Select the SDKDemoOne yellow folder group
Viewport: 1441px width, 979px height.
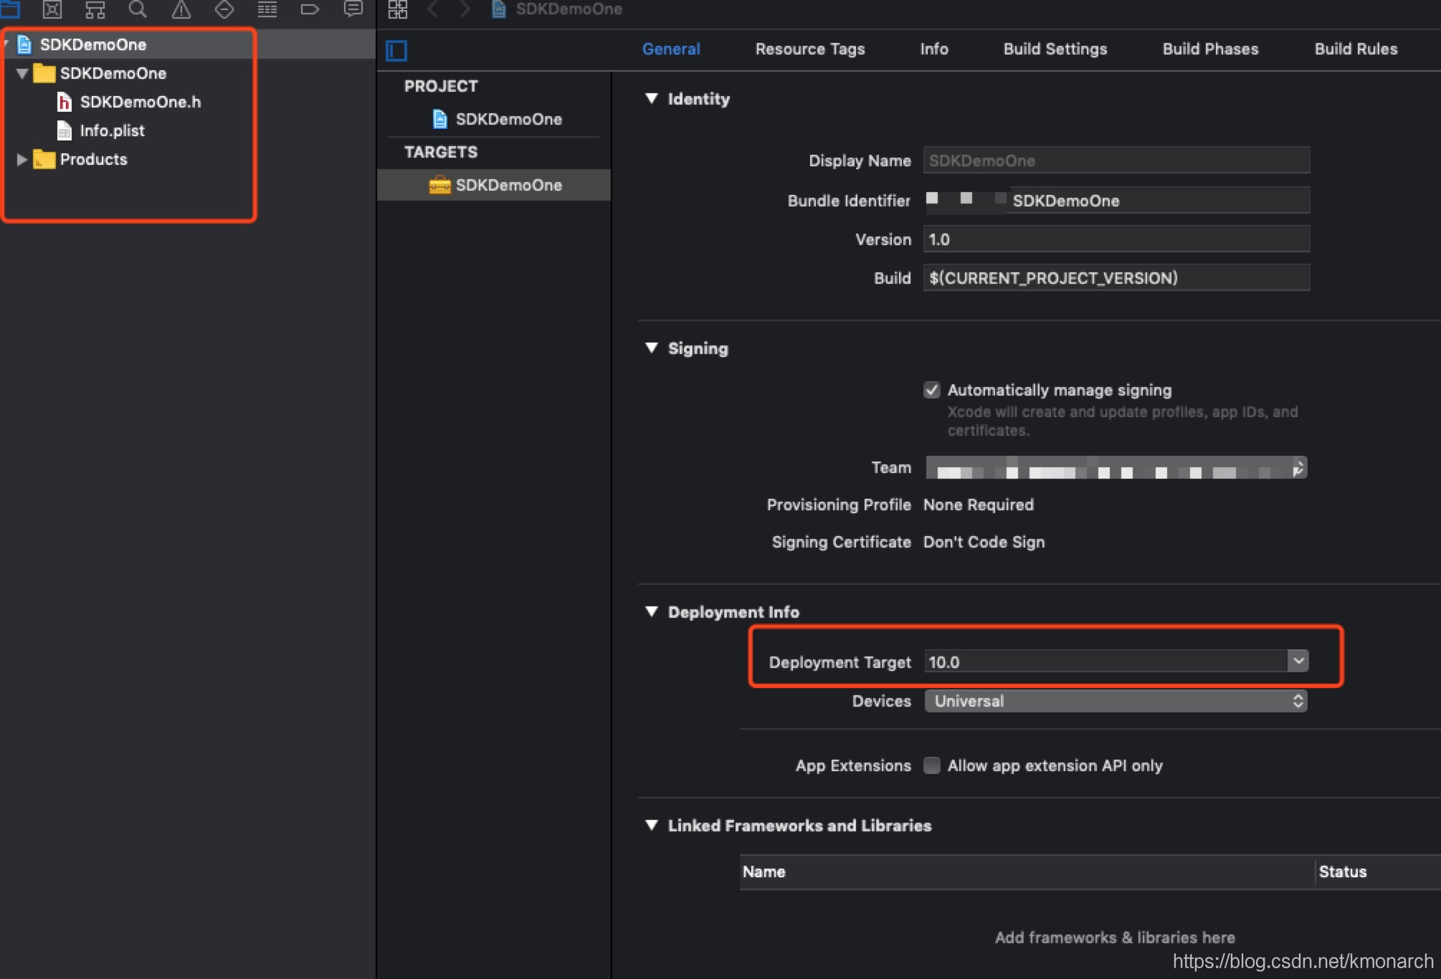(113, 73)
